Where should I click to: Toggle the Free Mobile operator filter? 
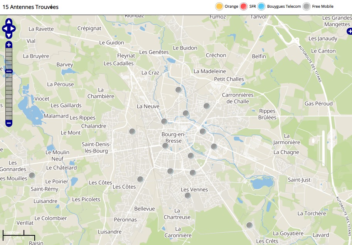coord(306,7)
